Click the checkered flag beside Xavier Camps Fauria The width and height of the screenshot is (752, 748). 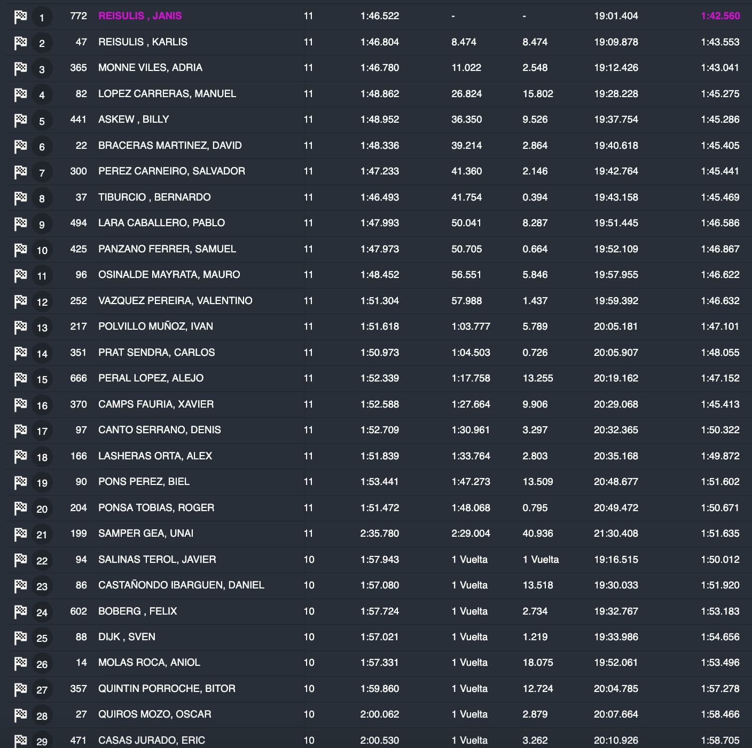(20, 405)
